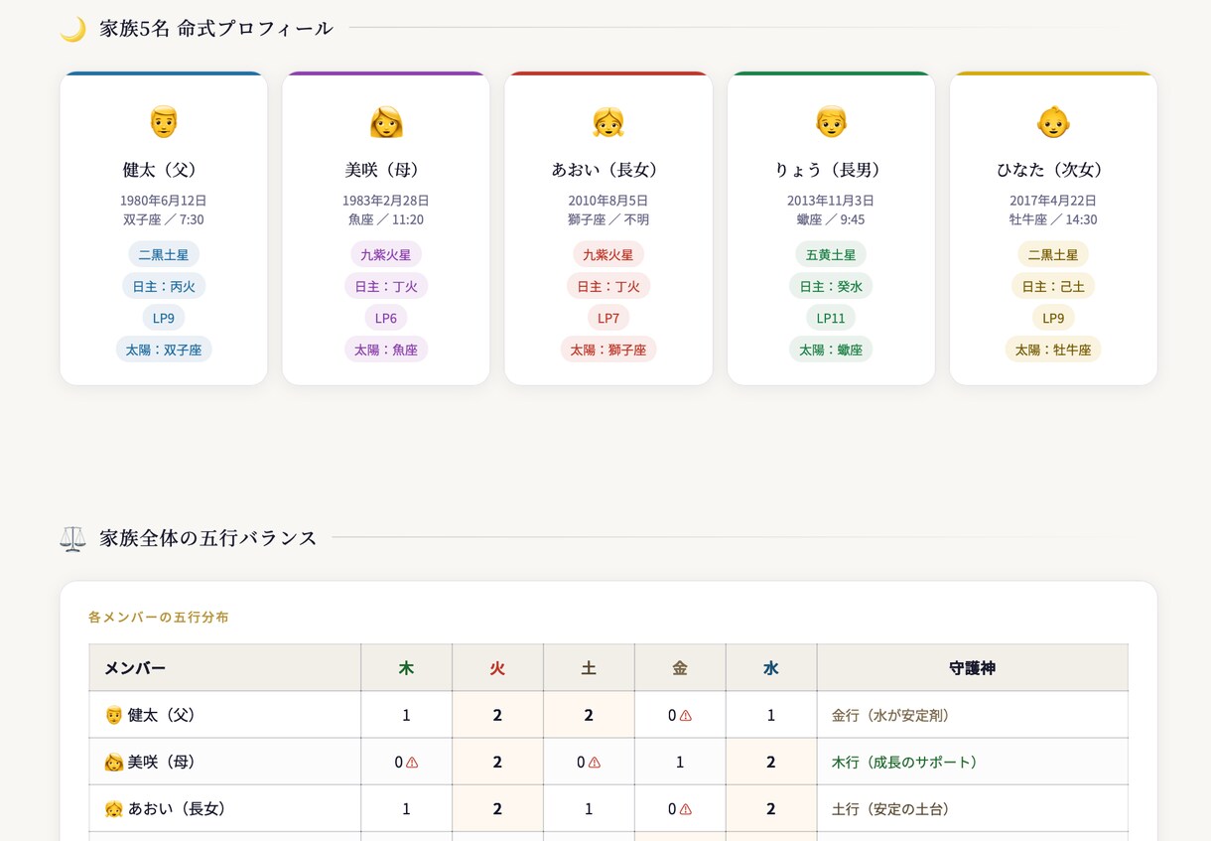Click warning icon in あおい 金 cell
Screen dimensions: 1211x841
click(686, 809)
